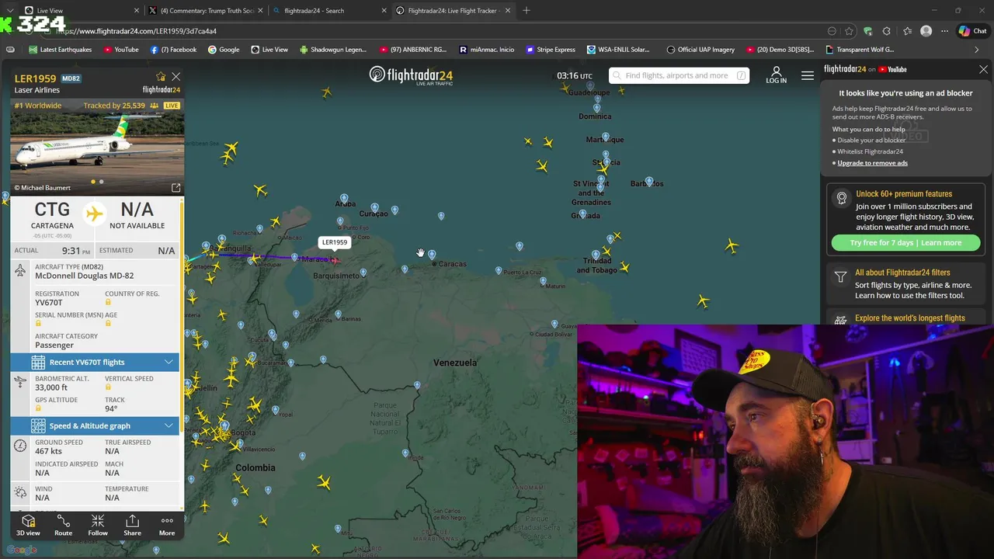This screenshot has height=559, width=994.
Task: Open YouTube bookmark
Action: point(120,50)
